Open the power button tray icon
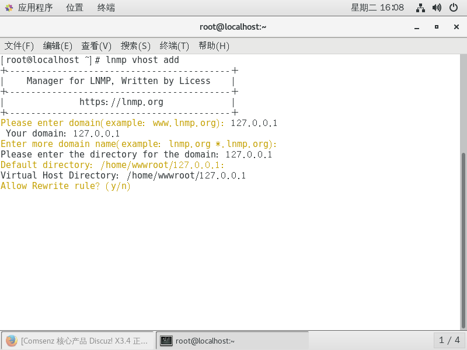The image size is (467, 350). [x=454, y=8]
